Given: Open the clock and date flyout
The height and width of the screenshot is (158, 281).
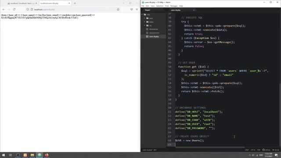Looking at the screenshot, I should point(268,155).
